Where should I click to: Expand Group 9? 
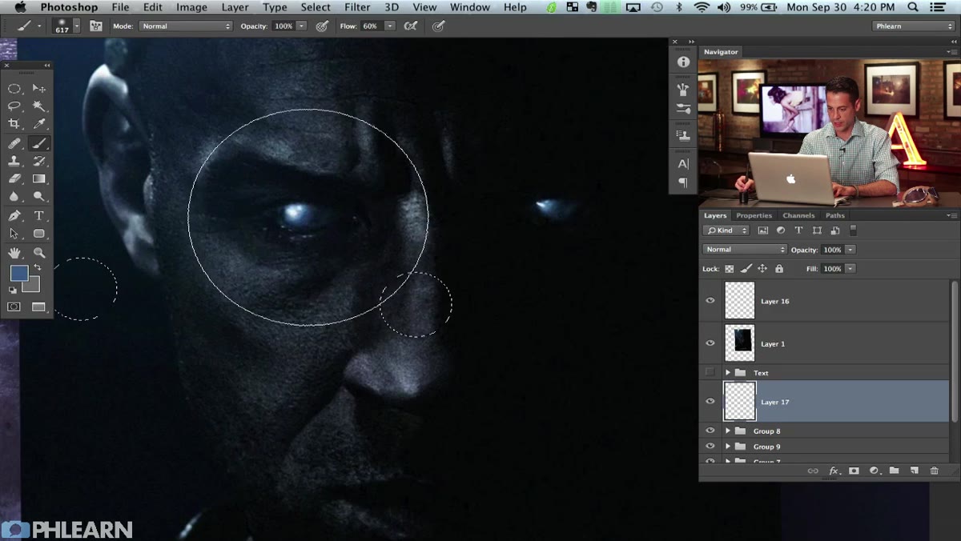click(x=728, y=447)
